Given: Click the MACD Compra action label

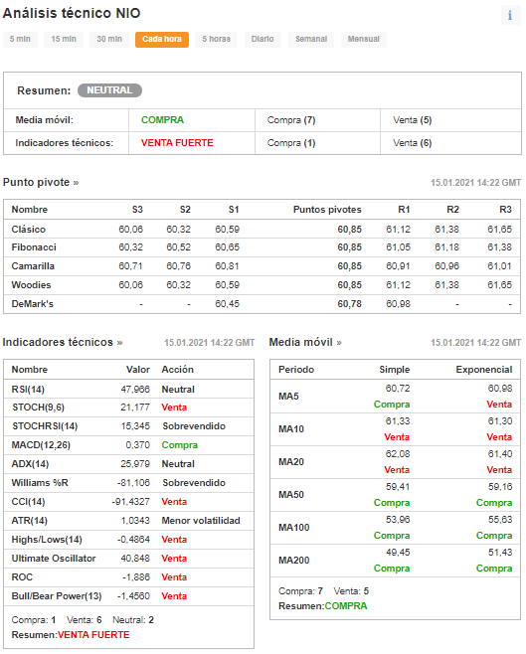Looking at the screenshot, I should coord(179,445).
